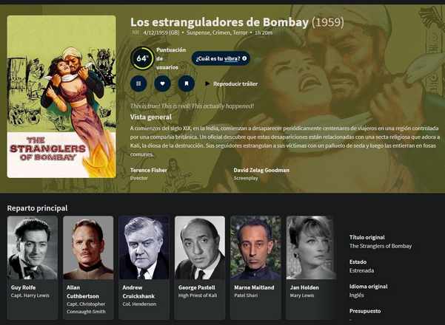Click the play triangle trailer icon

(207, 83)
